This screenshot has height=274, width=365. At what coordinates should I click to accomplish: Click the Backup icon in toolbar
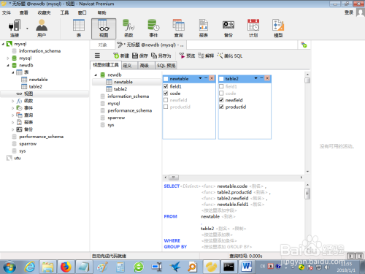point(228,28)
